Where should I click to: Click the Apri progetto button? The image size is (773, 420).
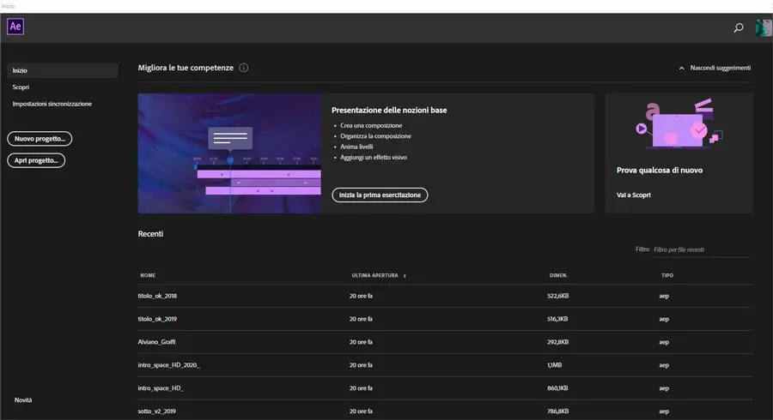(x=36, y=160)
